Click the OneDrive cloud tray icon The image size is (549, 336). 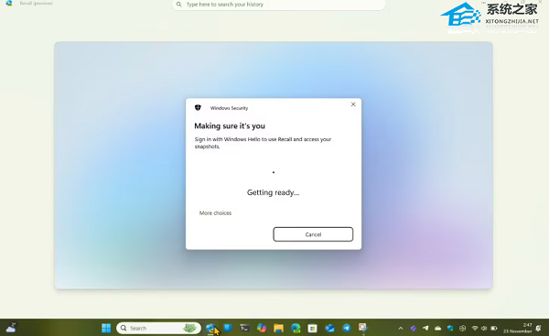coord(437,329)
